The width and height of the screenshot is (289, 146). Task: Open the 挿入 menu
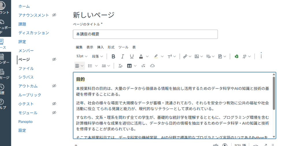tap(100, 47)
